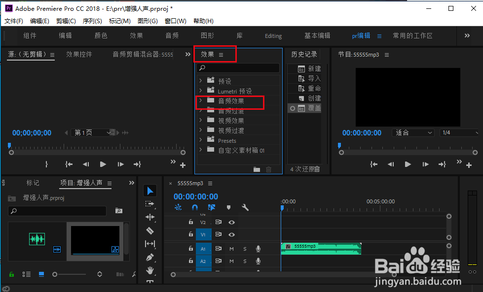Viewport: 483px width, 292px height.
Task: Mute track A1
Action: click(x=232, y=249)
